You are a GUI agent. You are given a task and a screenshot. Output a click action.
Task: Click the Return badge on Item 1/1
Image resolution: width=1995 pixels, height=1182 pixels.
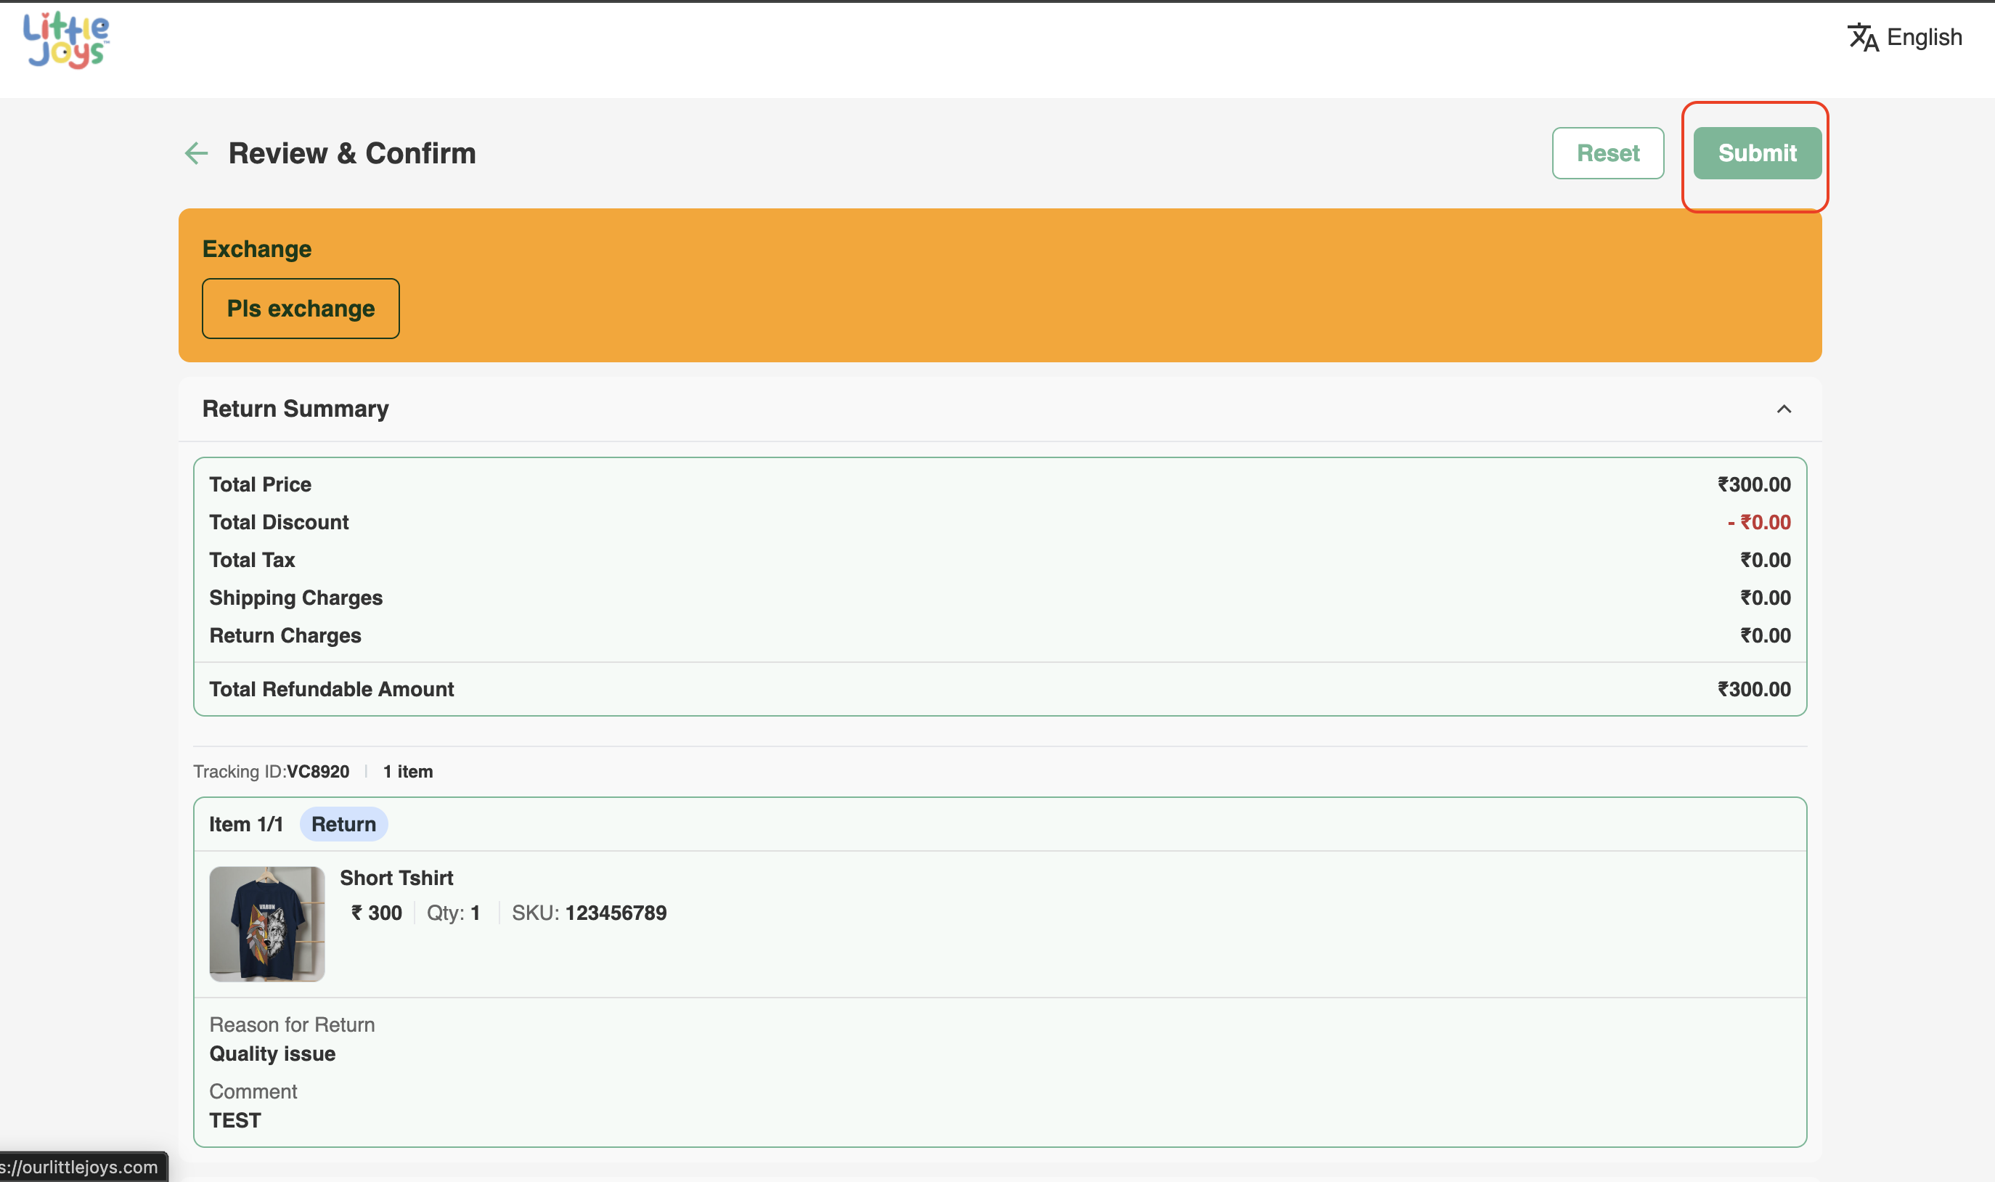tap(343, 824)
